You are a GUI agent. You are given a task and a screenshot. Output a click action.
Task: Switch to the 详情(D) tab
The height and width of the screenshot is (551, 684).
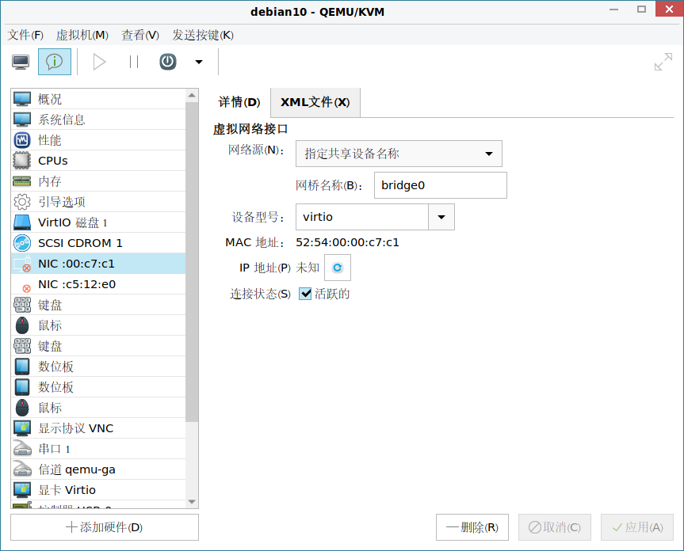(x=239, y=102)
